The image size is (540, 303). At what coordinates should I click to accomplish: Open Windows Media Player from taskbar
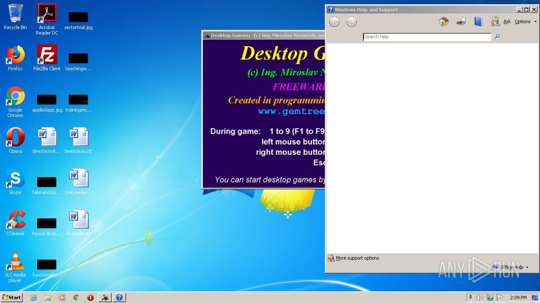pyautogui.click(x=62, y=298)
